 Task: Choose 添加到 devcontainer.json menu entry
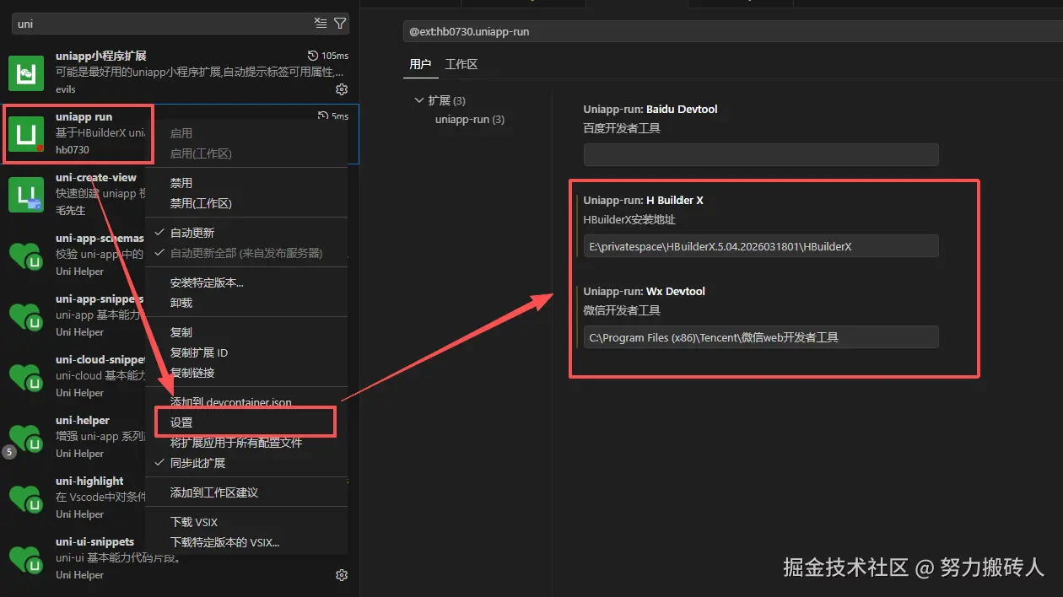[x=246, y=402]
